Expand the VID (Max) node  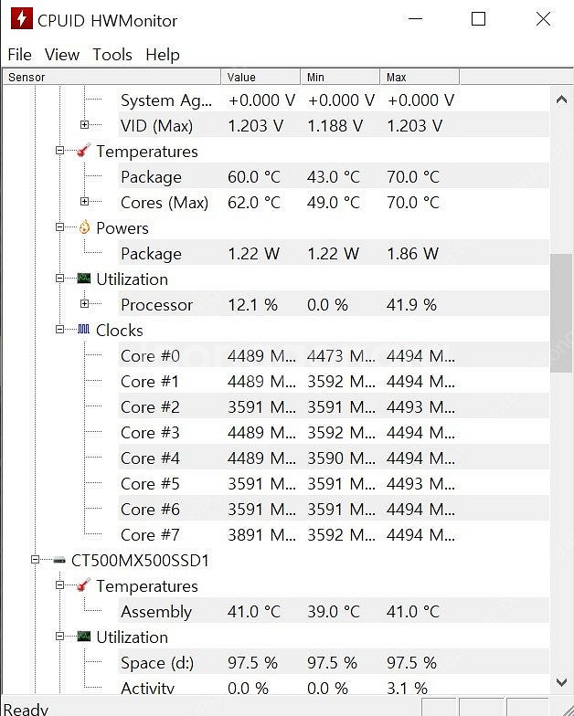pos(84,124)
